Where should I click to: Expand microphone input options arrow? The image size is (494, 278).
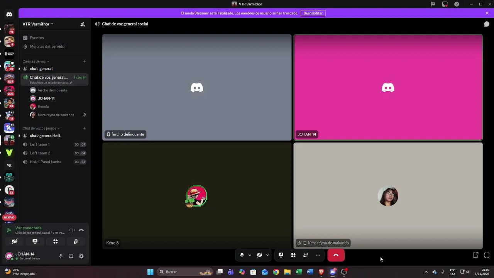coord(250,255)
